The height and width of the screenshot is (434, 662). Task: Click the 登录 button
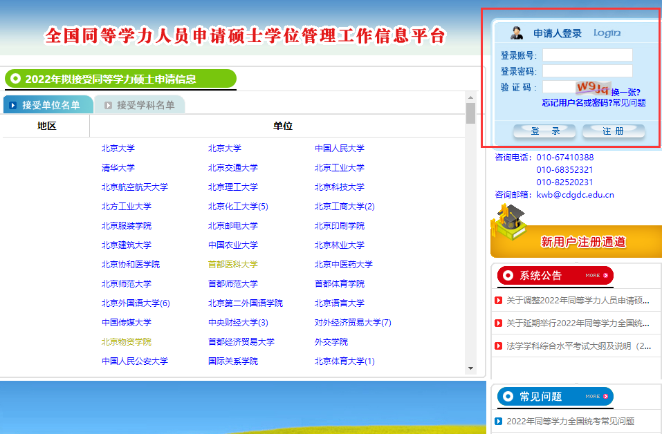coord(544,131)
